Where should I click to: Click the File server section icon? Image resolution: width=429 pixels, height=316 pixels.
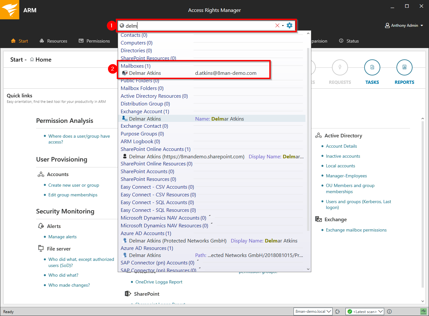click(x=41, y=248)
